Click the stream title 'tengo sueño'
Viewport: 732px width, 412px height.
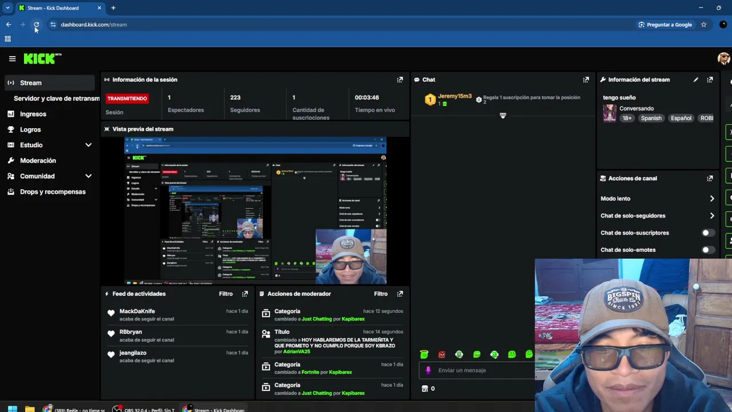[619, 97]
